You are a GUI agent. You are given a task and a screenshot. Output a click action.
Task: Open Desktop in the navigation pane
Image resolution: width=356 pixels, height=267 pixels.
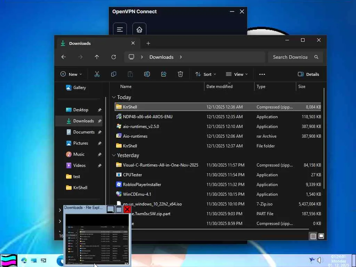[79, 110]
